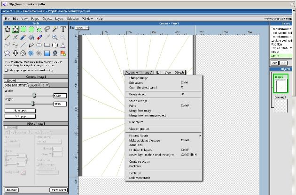Choose Hide object in context menu
Viewport: 296px width, 195px height.
click(164, 122)
